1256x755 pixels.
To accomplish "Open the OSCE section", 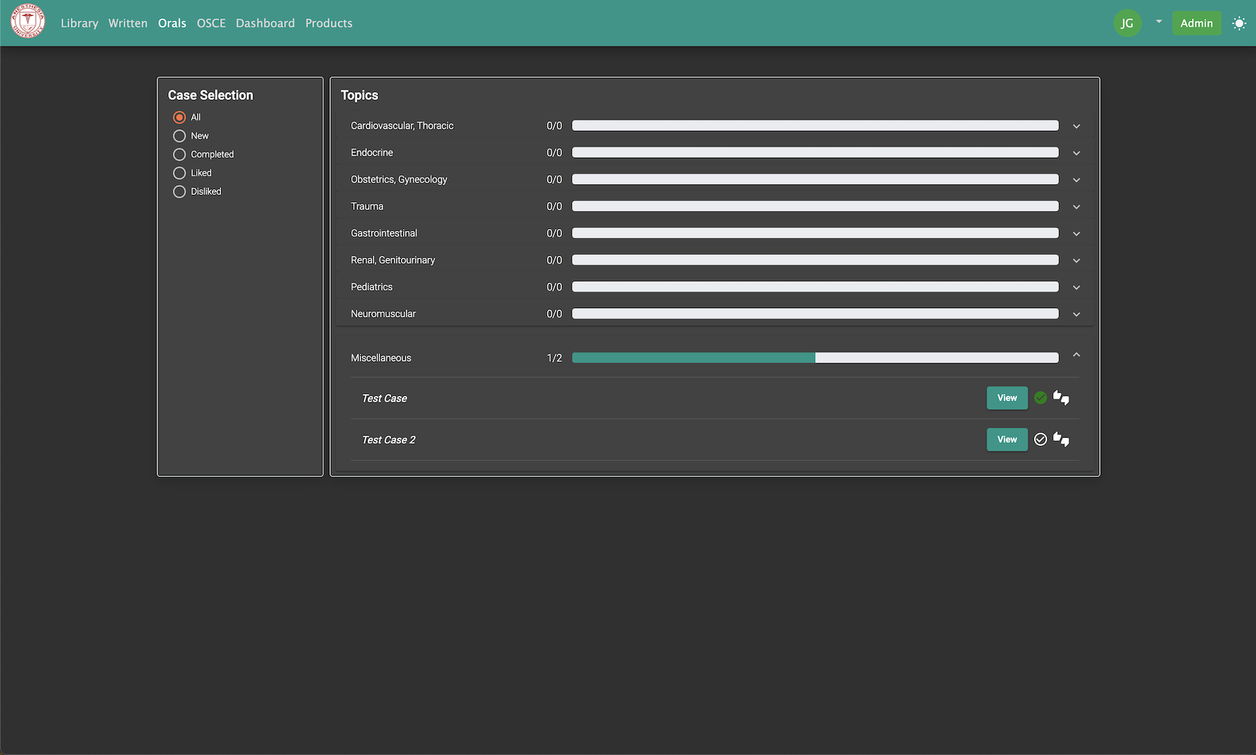I will (211, 24).
